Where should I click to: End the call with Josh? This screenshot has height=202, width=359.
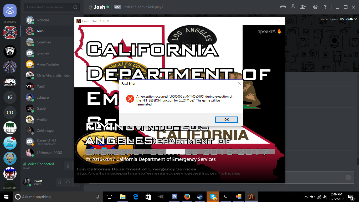pos(283,7)
